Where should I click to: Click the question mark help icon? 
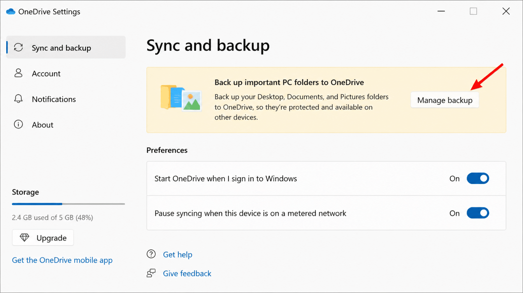(151, 254)
